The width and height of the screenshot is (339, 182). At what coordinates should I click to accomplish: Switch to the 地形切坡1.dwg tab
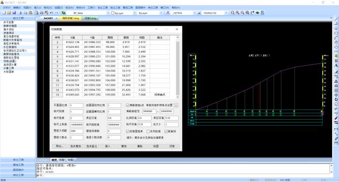tap(71, 18)
